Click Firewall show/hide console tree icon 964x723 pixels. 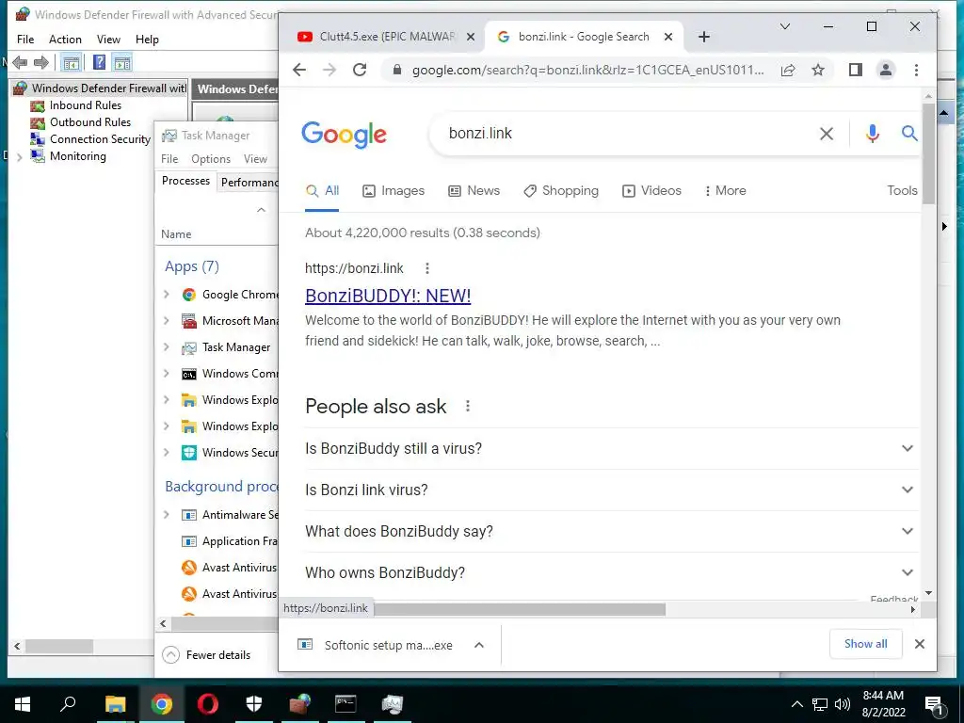tap(72, 63)
